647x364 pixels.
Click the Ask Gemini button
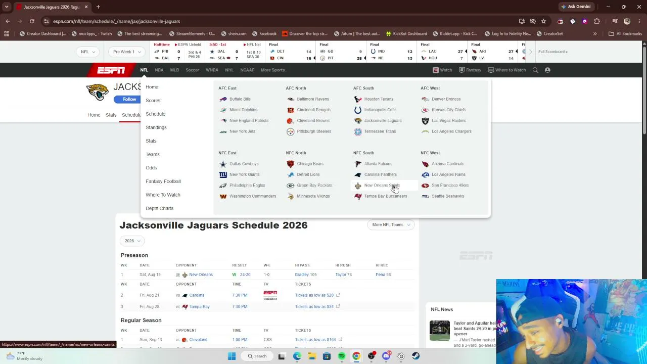point(576,7)
